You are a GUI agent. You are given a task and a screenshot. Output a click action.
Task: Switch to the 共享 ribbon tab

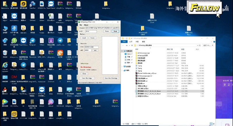(137, 42)
